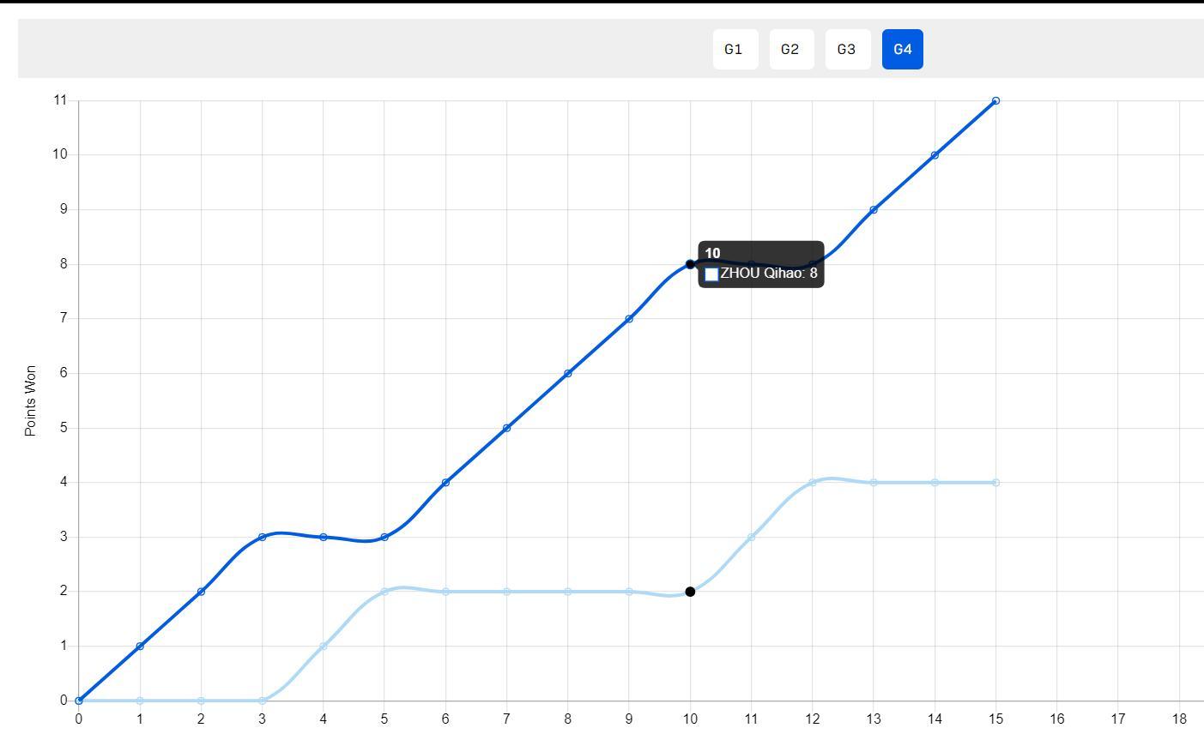Image resolution: width=1204 pixels, height=746 pixels.
Task: Click the dark-blue data point at 11 points
Action: click(x=995, y=100)
